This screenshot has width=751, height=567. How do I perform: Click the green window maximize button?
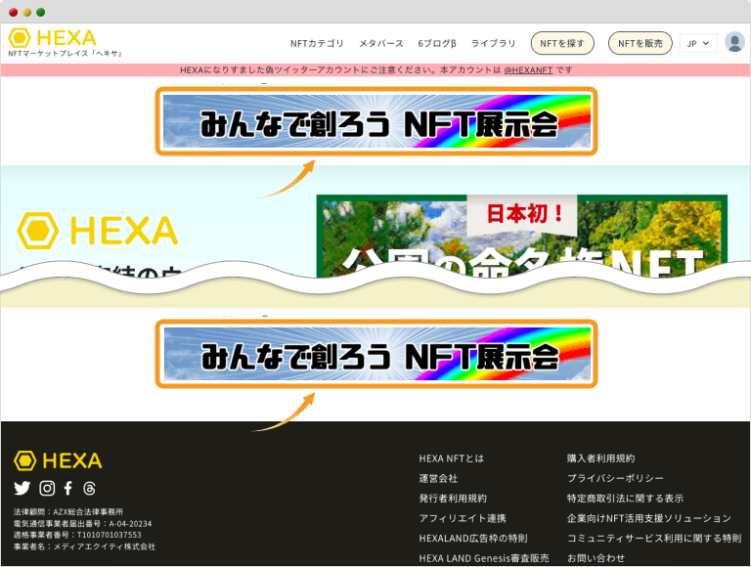tap(41, 12)
